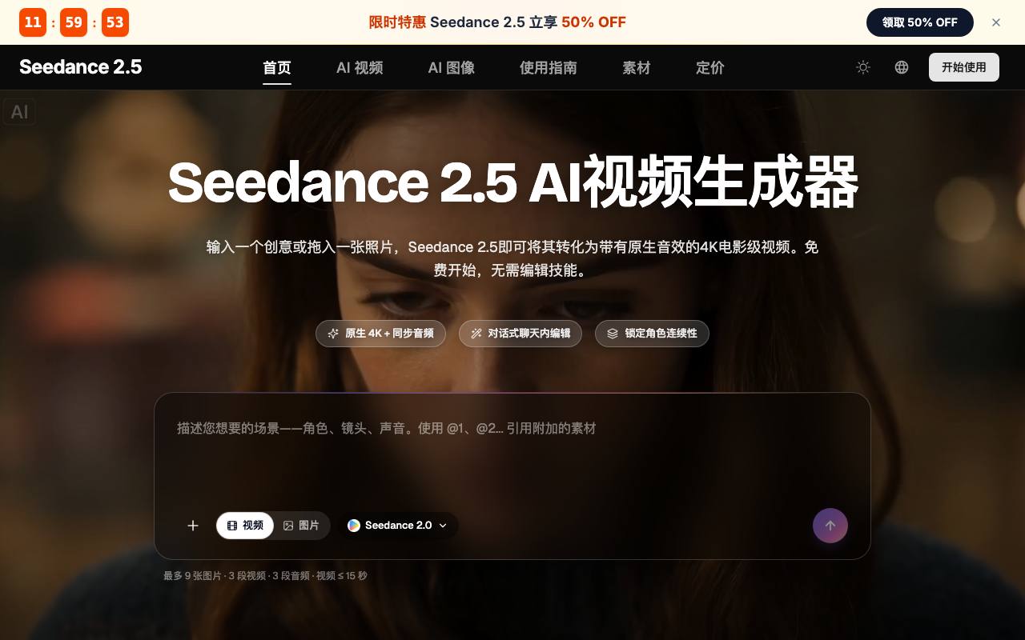The image size is (1025, 640).
Task: Select the 原生 4K + 同步音频 chip
Action: pos(381,334)
